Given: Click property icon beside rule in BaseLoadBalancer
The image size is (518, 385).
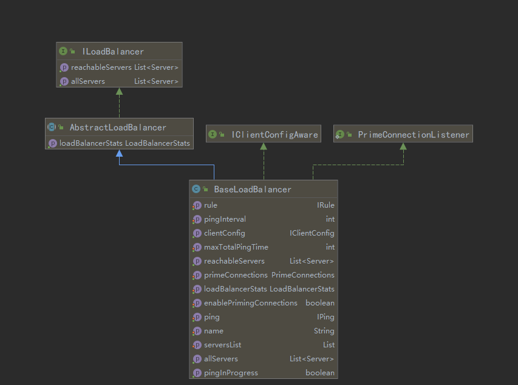Looking at the screenshot, I should coord(197,205).
